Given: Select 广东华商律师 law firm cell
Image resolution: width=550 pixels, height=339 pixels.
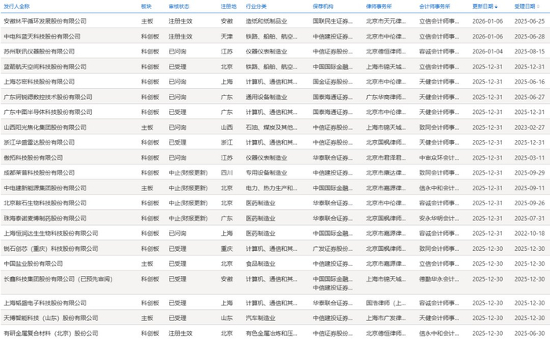Looking at the screenshot, I should [x=386, y=98].
